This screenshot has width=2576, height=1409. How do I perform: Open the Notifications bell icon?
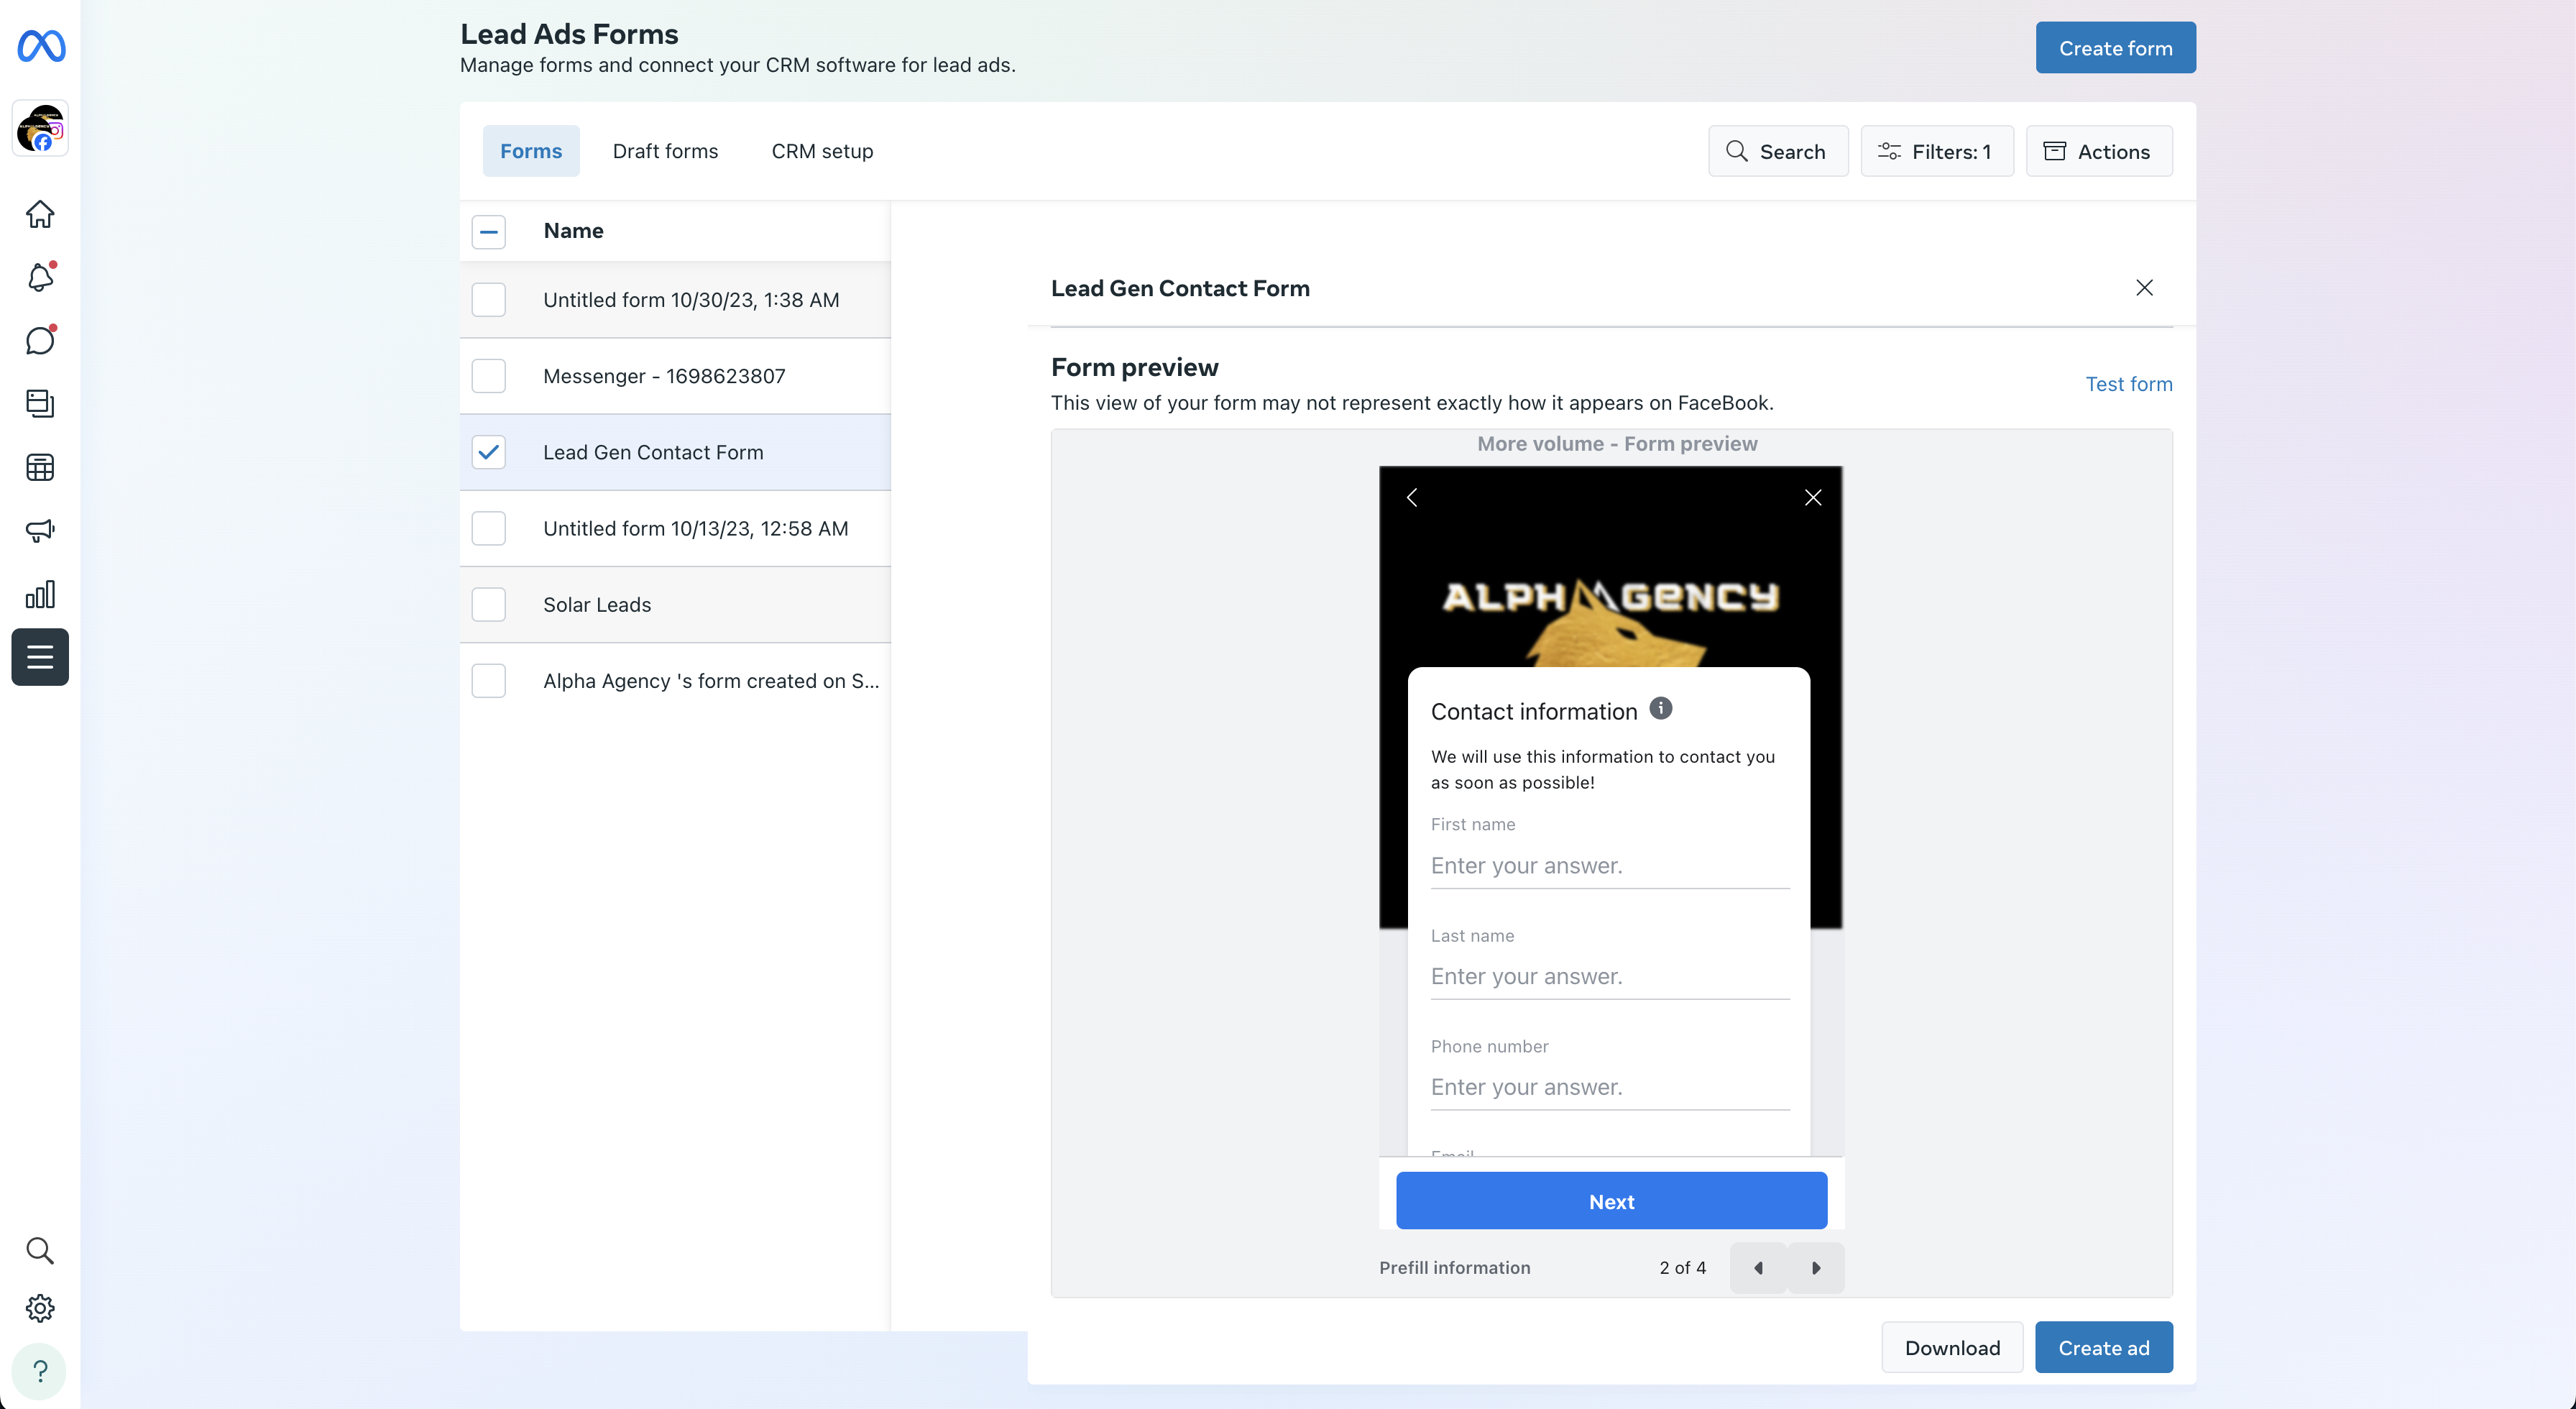click(x=40, y=277)
